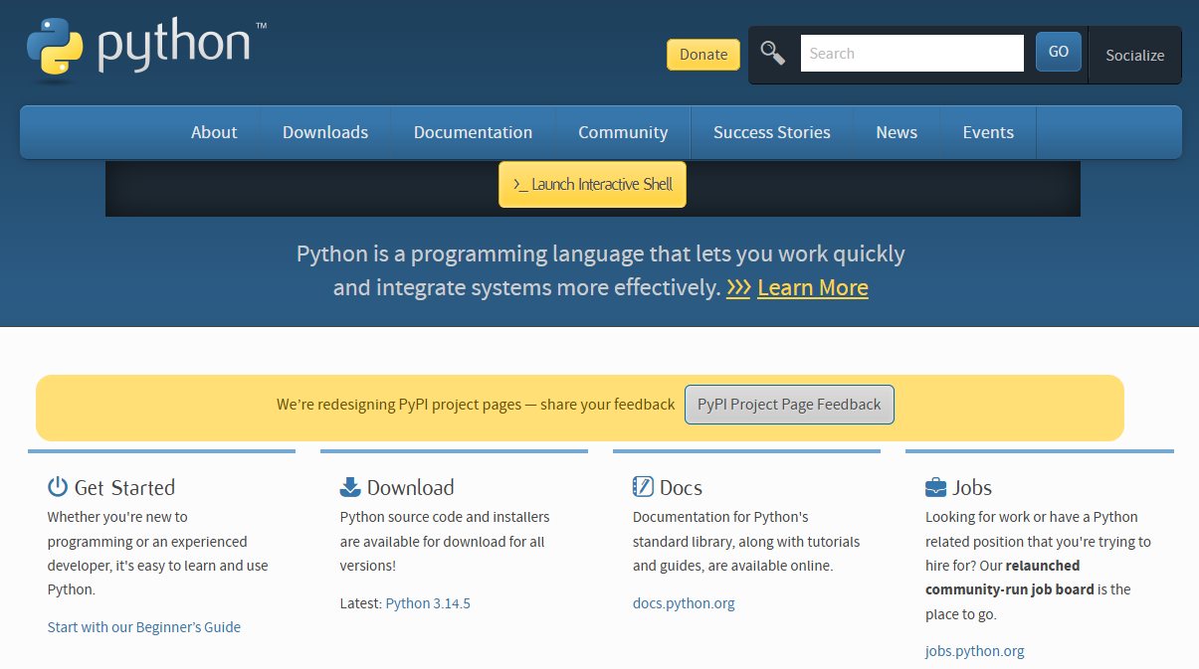Image resolution: width=1199 pixels, height=669 pixels.
Task: Click the PyPI Project Page Feedback button
Action: (x=789, y=405)
